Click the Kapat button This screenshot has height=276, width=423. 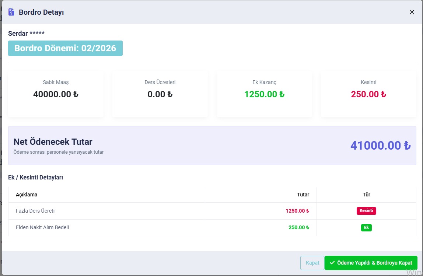pos(312,263)
